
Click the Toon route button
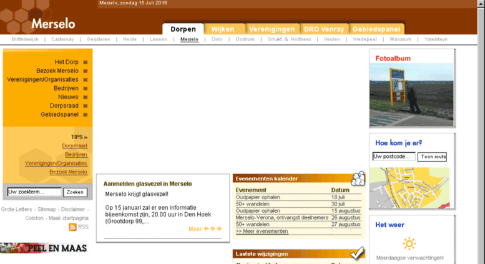click(432, 157)
